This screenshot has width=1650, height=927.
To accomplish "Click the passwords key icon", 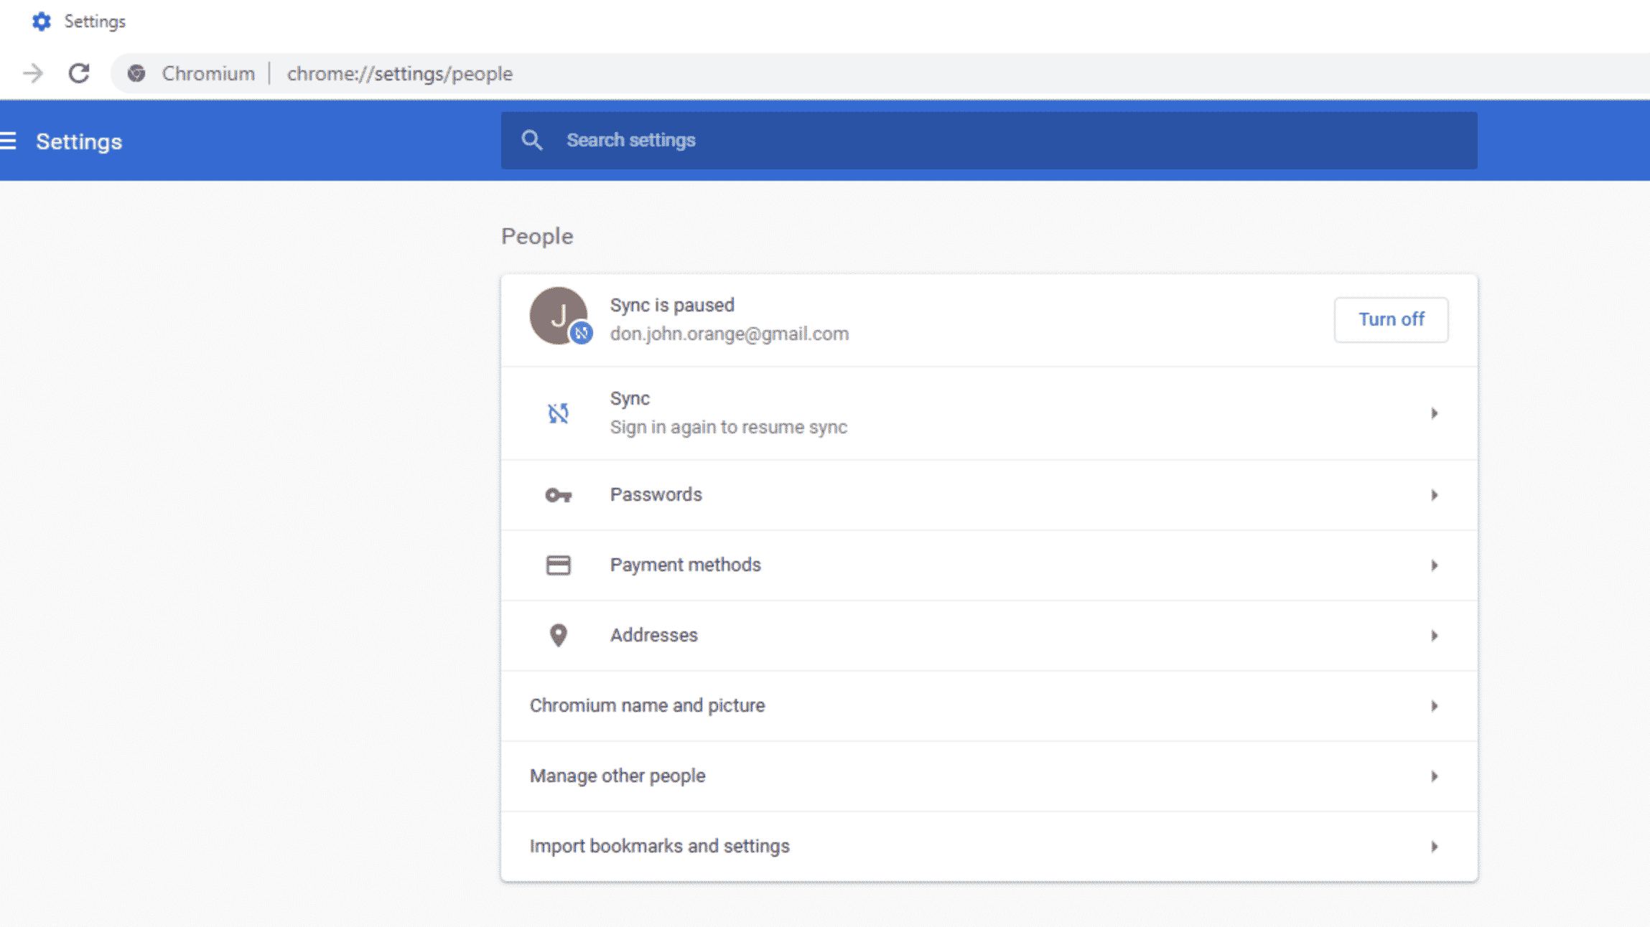I will click(x=558, y=494).
